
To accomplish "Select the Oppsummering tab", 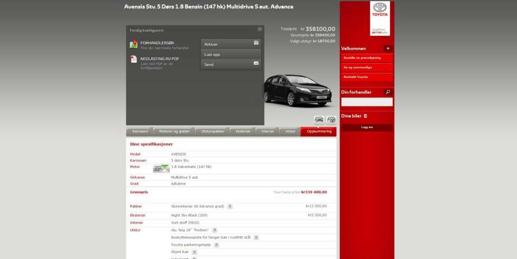I will tap(319, 131).
